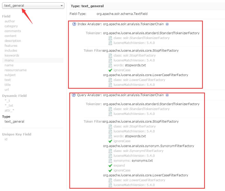Screen dimensions: 225x191
Task: Click Index Analyzer help question icon
Action: pyautogui.click(x=74, y=24)
